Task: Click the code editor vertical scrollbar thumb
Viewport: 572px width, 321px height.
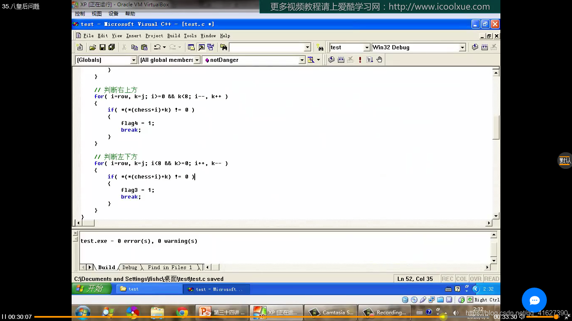Action: click(x=496, y=127)
